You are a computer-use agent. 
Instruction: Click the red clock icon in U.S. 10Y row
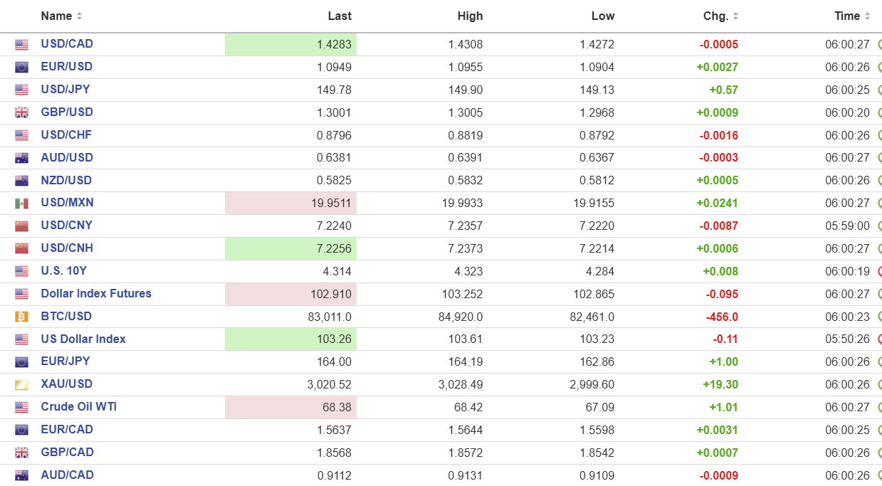click(880, 271)
